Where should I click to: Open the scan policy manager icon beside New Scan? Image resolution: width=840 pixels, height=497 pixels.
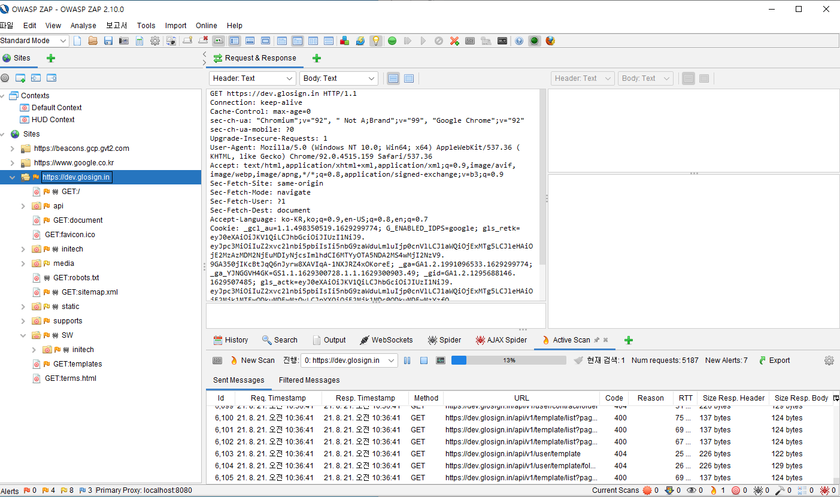coord(217,360)
